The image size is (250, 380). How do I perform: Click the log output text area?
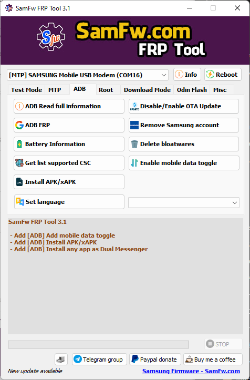point(126,276)
